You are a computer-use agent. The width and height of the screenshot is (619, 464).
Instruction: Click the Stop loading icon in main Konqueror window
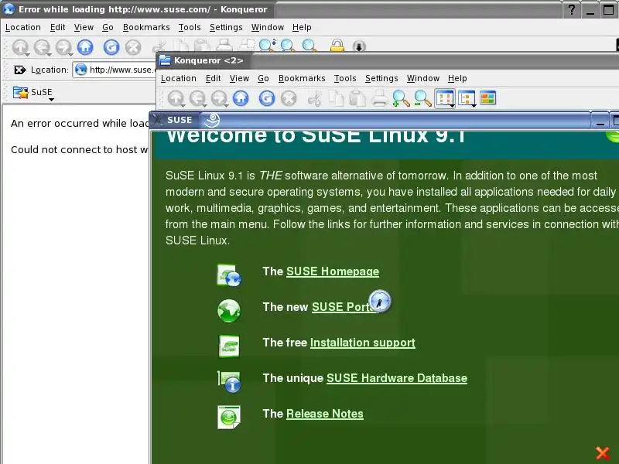[x=133, y=47]
